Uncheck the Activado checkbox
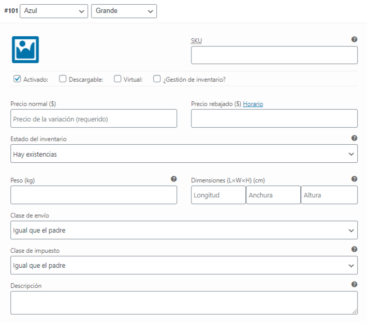Image resolution: width=367 pixels, height=323 pixels. [x=17, y=79]
